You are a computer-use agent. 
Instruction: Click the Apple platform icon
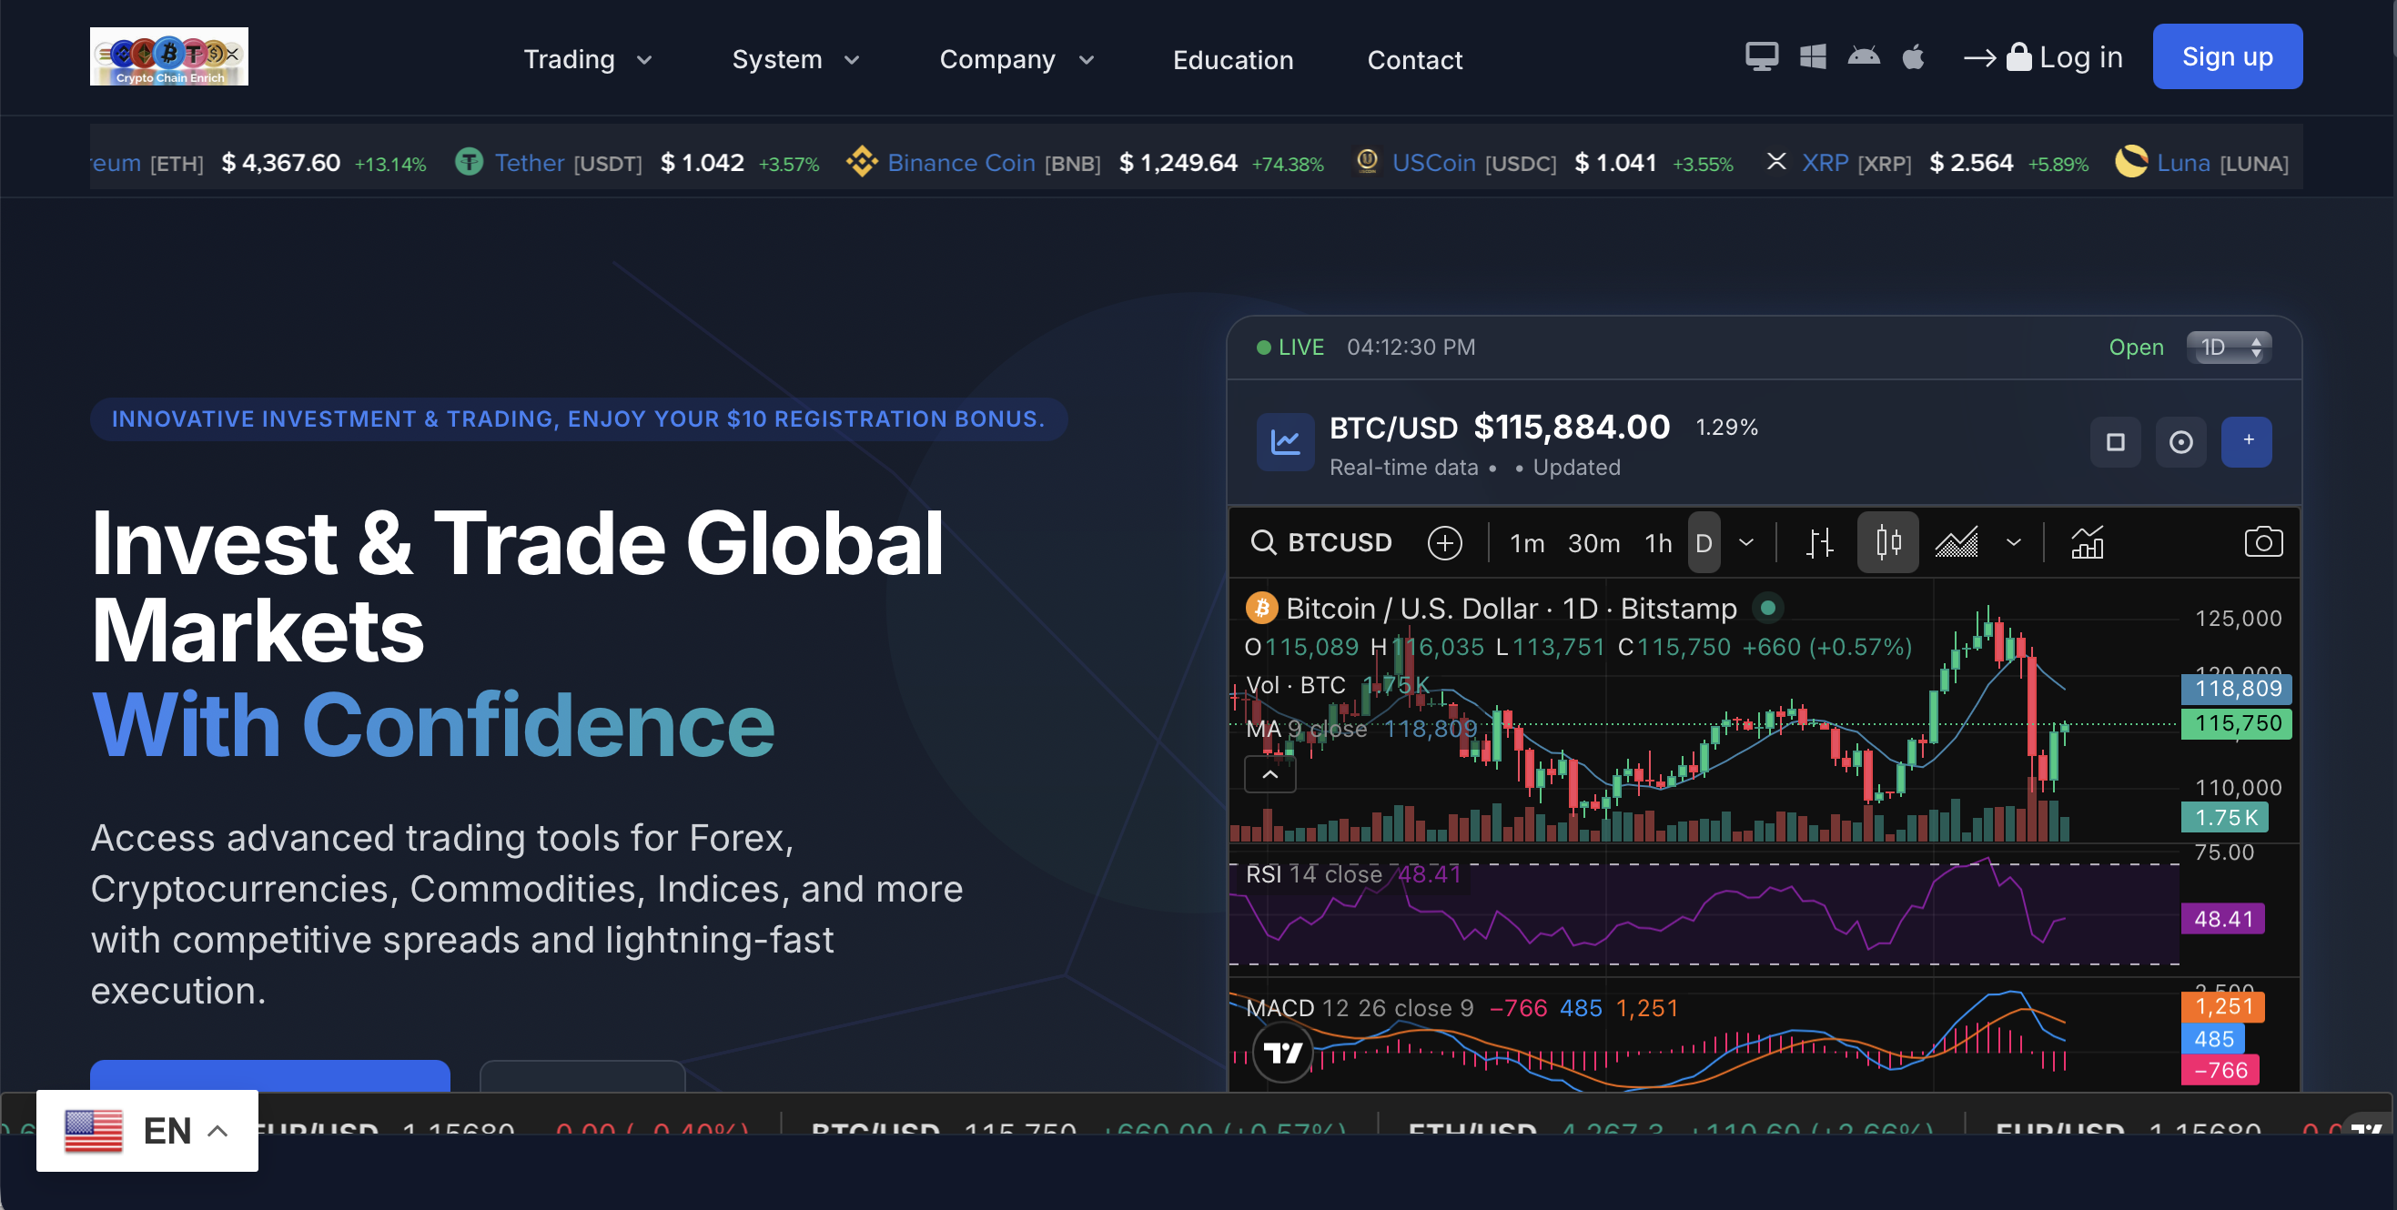click(1913, 57)
